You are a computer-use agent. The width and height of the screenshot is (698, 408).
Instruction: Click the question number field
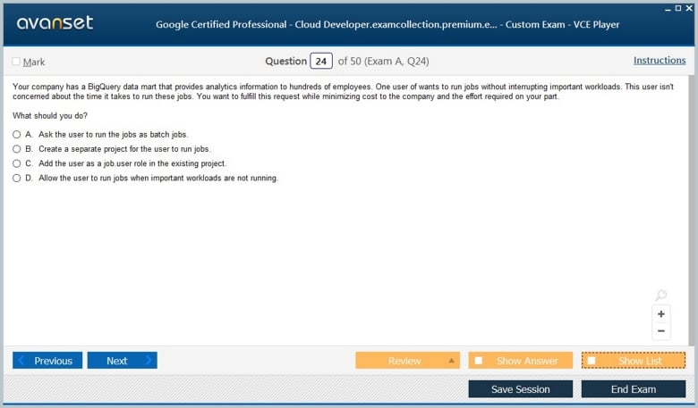(320, 61)
